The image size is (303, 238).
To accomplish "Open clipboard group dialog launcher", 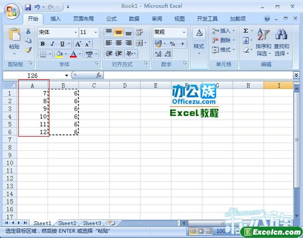I will 31,63.
